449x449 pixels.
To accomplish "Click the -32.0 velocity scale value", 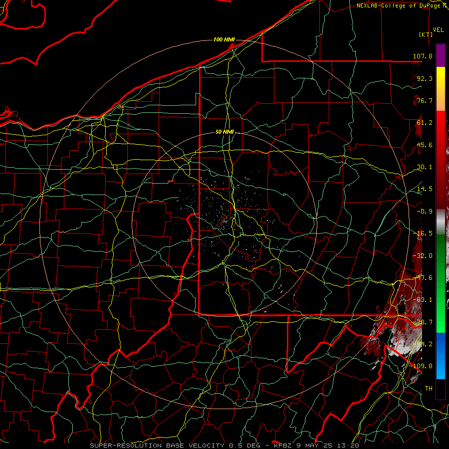I will click(423, 256).
